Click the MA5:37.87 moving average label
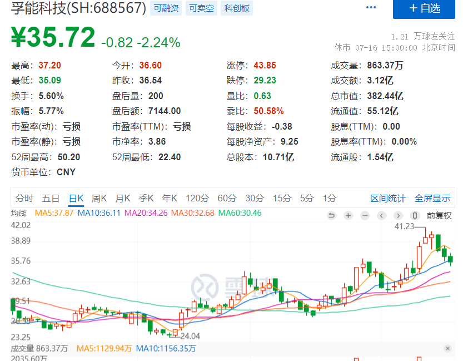 tap(54, 213)
